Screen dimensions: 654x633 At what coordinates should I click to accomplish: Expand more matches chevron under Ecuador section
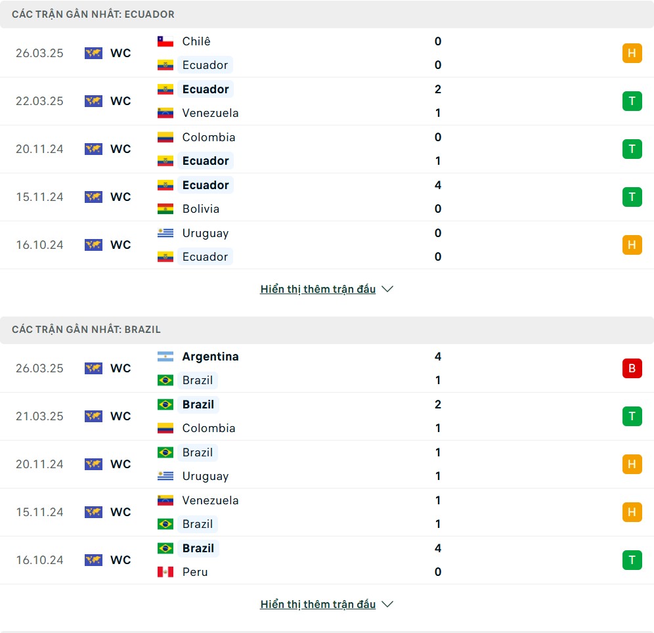coord(387,289)
